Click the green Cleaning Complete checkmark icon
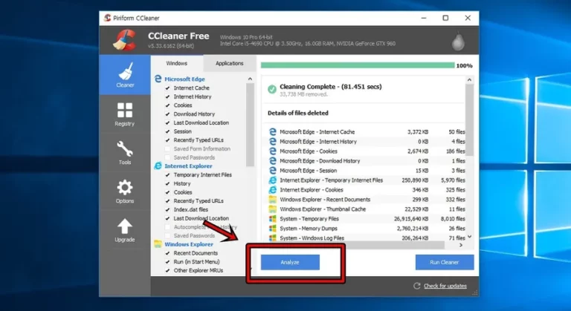 [272, 89]
